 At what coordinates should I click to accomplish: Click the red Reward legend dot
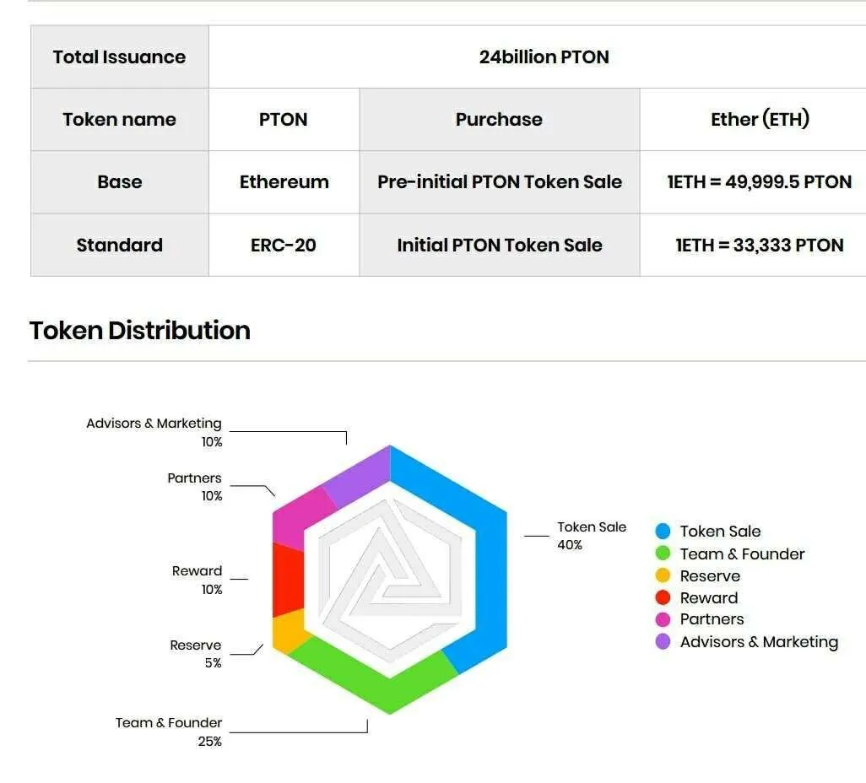tap(663, 597)
